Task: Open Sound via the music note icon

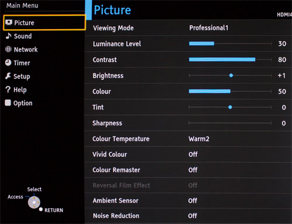Action: [8, 36]
